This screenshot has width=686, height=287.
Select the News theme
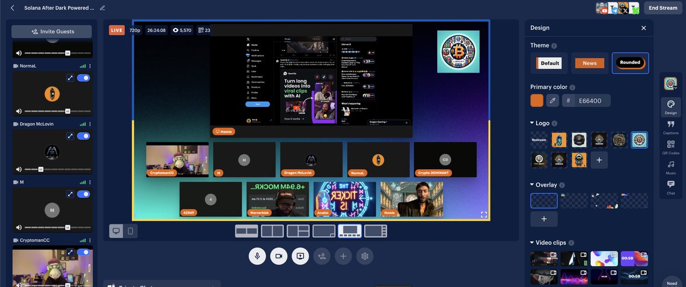coord(589,63)
